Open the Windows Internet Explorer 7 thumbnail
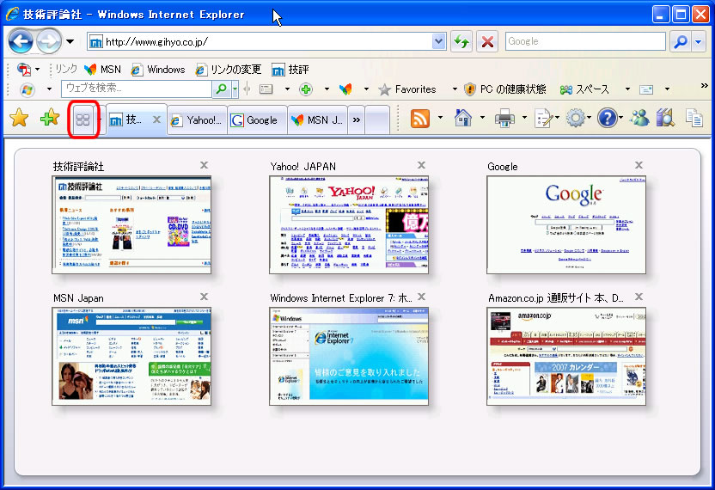The height and width of the screenshot is (490, 715). pos(349,356)
